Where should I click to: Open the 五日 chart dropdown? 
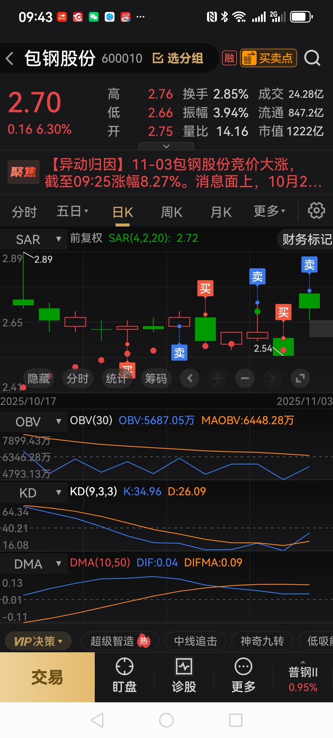click(x=72, y=211)
